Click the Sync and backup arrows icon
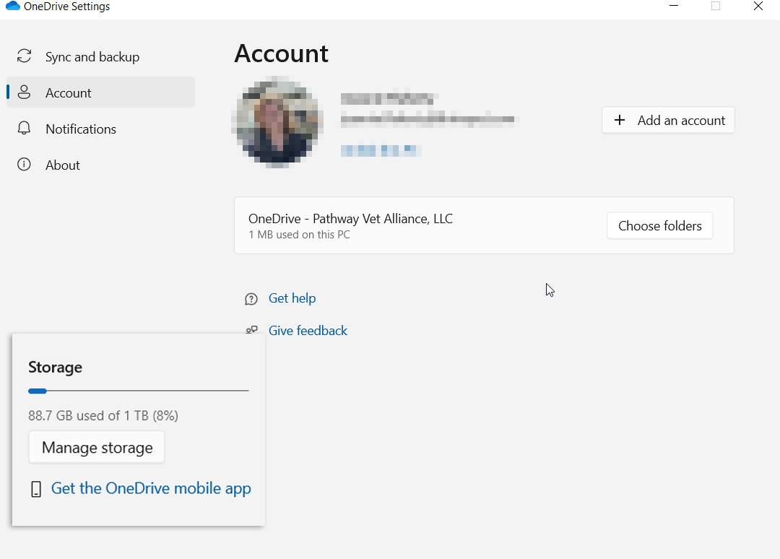Image resolution: width=780 pixels, height=559 pixels. (x=25, y=56)
